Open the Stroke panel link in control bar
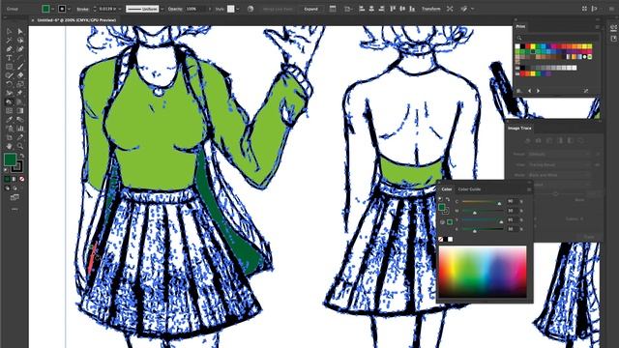 pyautogui.click(x=82, y=9)
